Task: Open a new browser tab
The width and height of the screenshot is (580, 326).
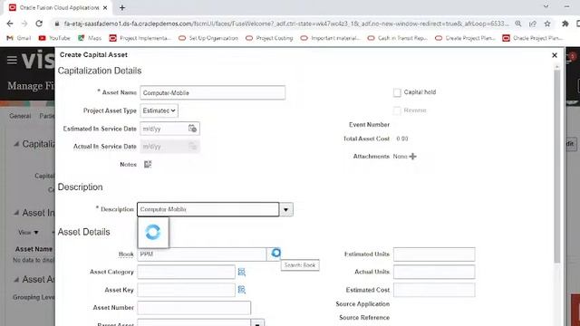Action: point(122,7)
